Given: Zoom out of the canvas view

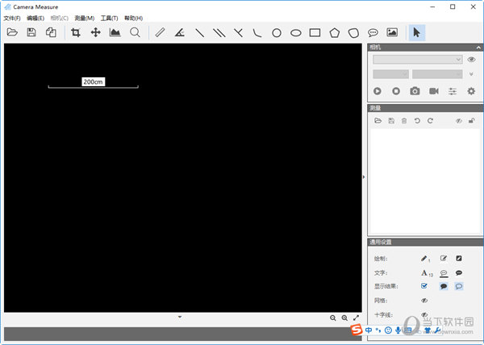Looking at the screenshot, I should pyautogui.click(x=332, y=318).
